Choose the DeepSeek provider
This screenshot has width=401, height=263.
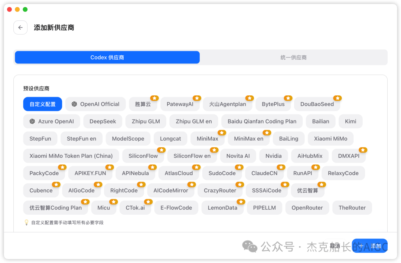(x=103, y=121)
